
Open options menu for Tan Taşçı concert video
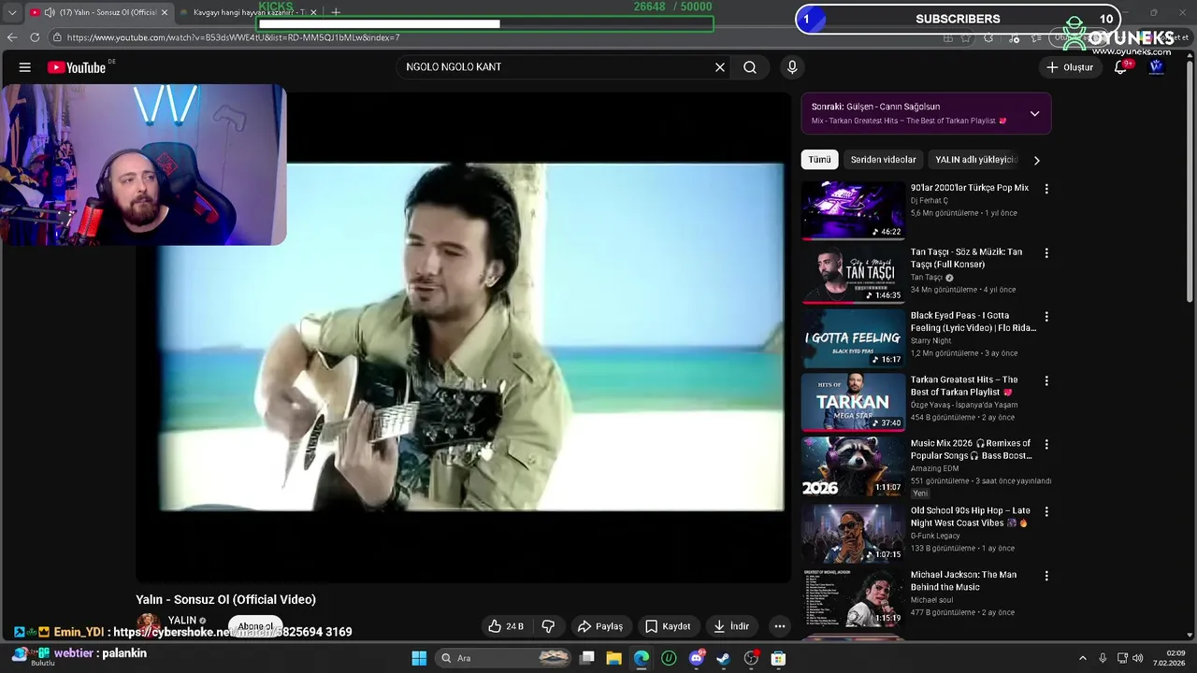pyautogui.click(x=1046, y=253)
